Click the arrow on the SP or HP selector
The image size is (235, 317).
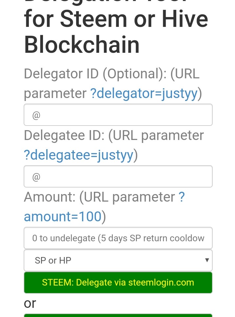click(x=207, y=260)
